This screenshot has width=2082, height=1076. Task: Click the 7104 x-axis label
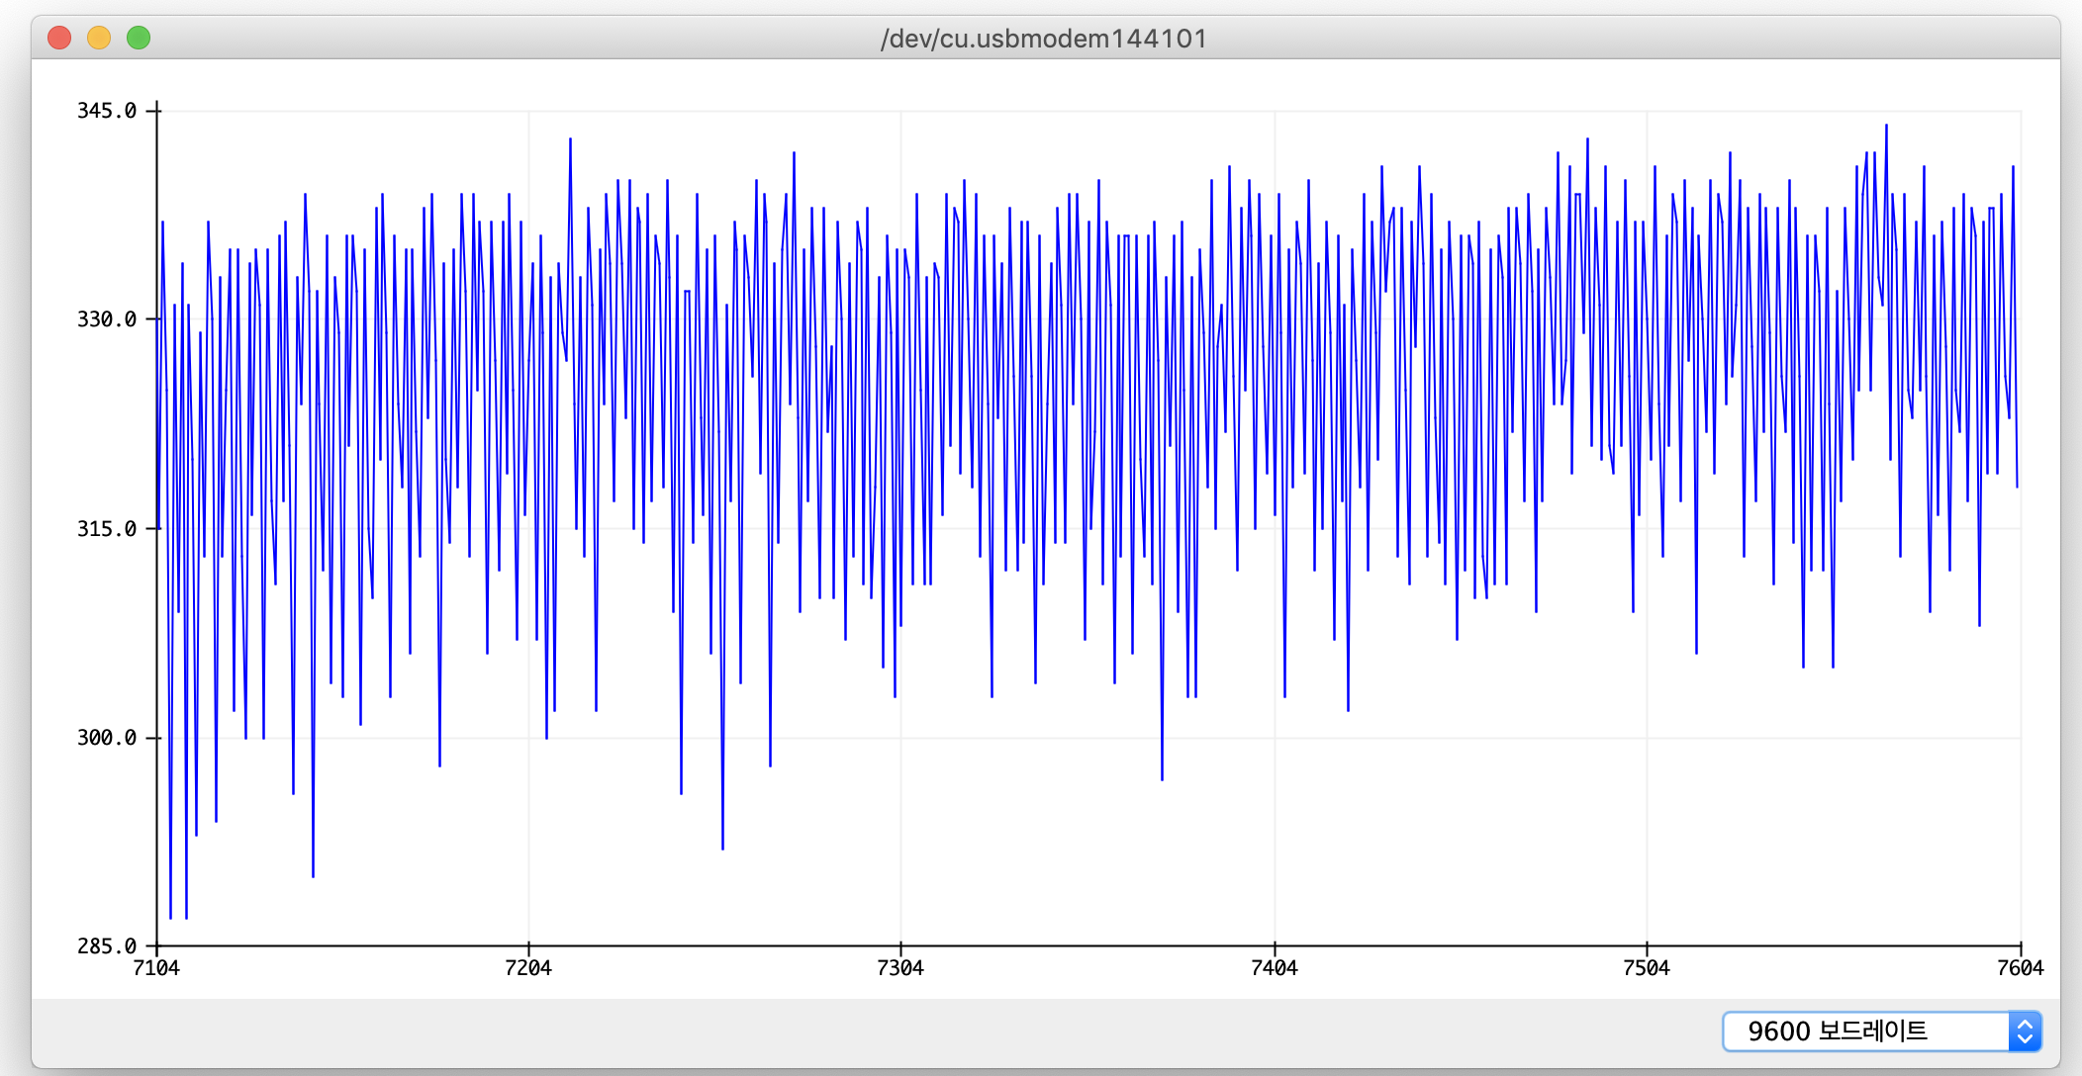156,968
